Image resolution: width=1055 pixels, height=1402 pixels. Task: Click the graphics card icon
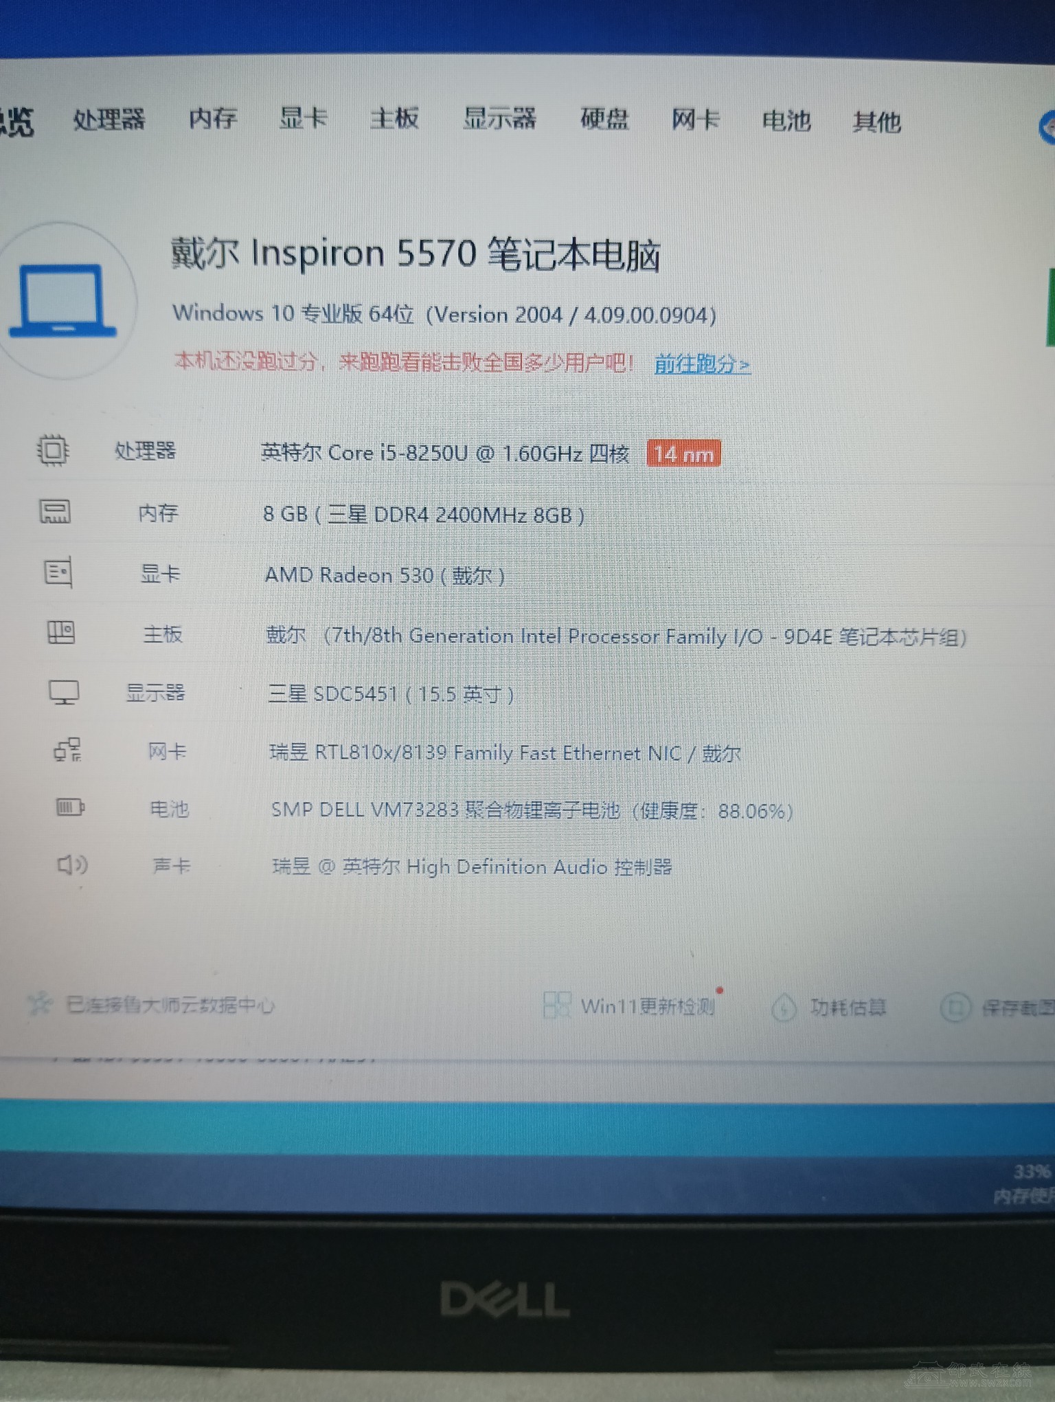pos(58,572)
